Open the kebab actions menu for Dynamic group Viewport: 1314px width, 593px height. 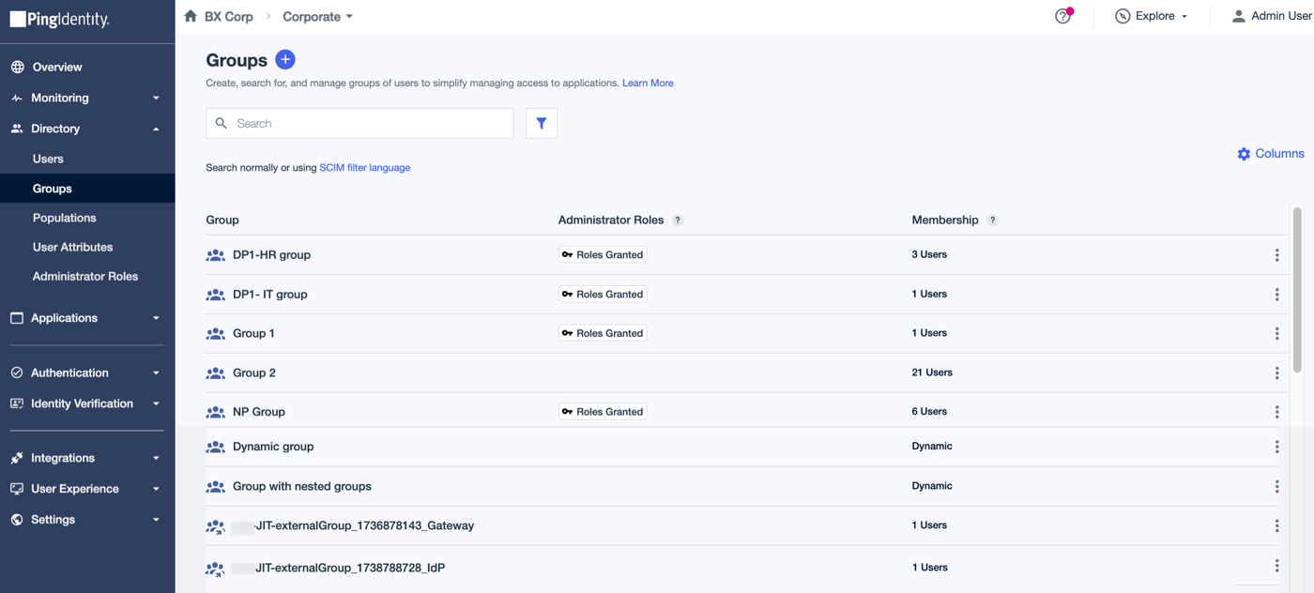point(1276,447)
